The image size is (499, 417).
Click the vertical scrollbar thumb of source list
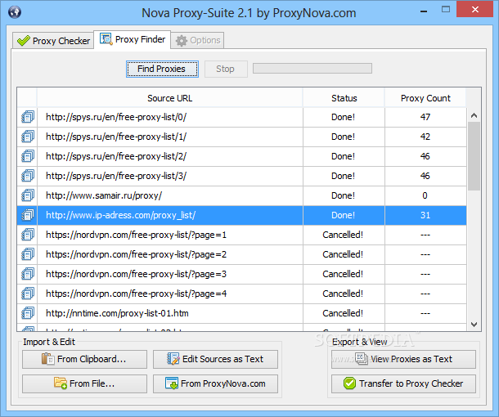[474, 156]
